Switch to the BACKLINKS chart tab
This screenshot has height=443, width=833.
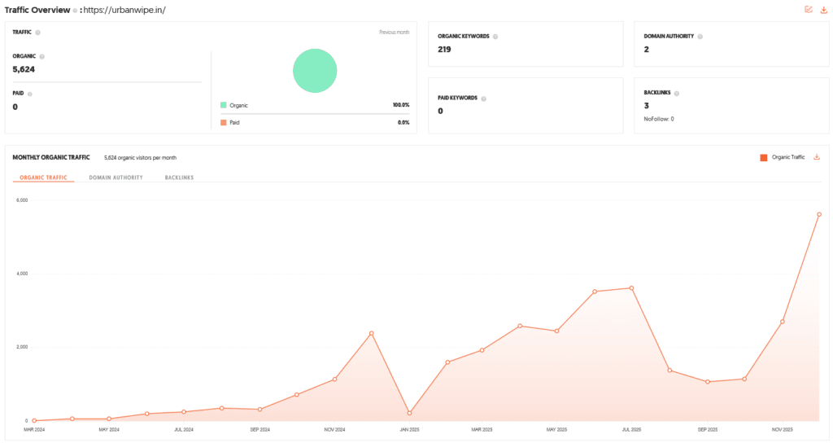(x=179, y=178)
